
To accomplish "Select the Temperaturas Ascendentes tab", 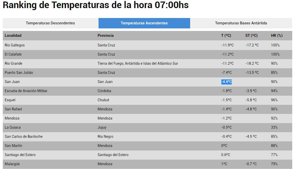I will click(x=144, y=23).
